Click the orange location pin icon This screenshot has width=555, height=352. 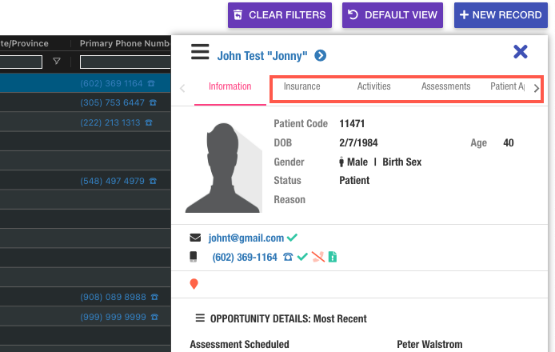pos(194,284)
